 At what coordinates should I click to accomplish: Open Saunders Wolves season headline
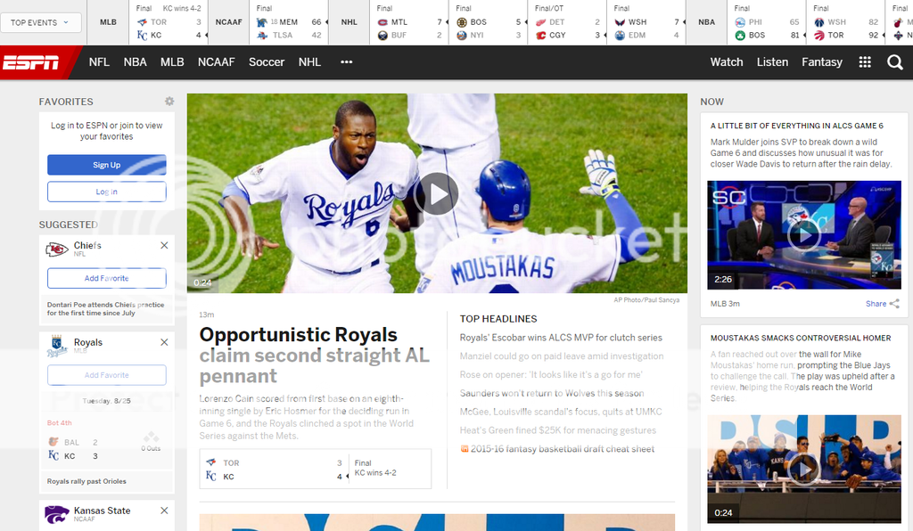(551, 393)
